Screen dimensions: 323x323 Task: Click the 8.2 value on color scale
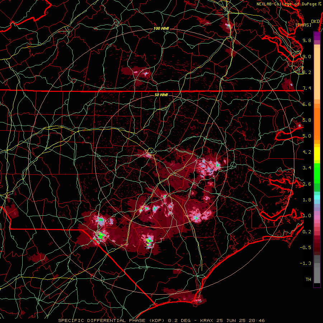[307, 72]
